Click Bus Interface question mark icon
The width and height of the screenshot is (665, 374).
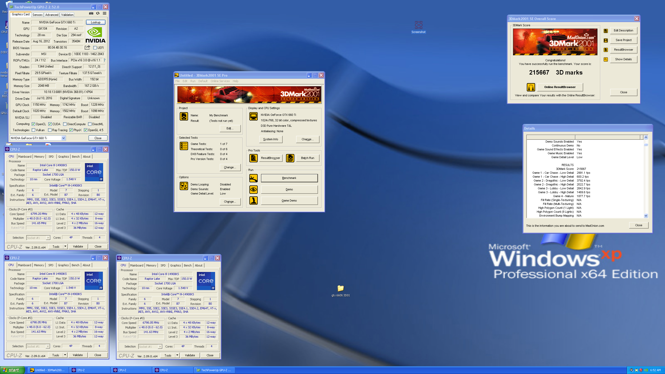pyautogui.click(x=104, y=60)
